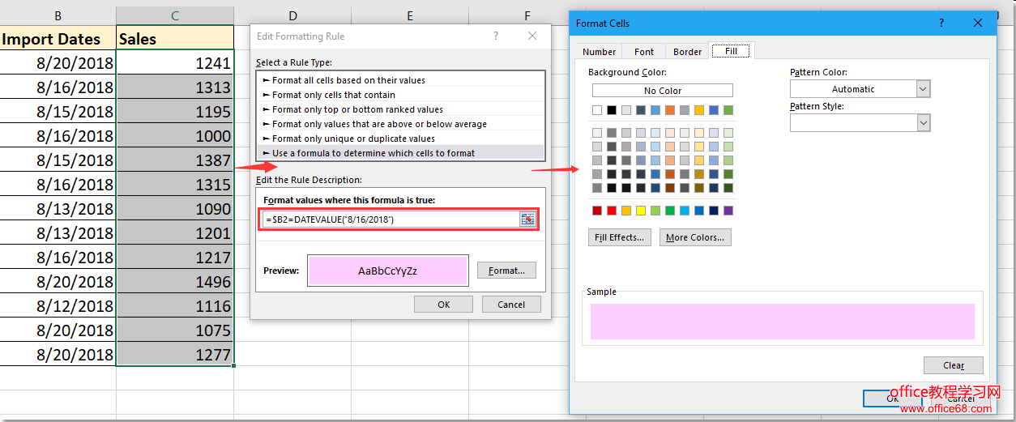Click the range selector icon in formula box
Image resolution: width=1016 pixels, height=422 pixels.
click(x=527, y=220)
